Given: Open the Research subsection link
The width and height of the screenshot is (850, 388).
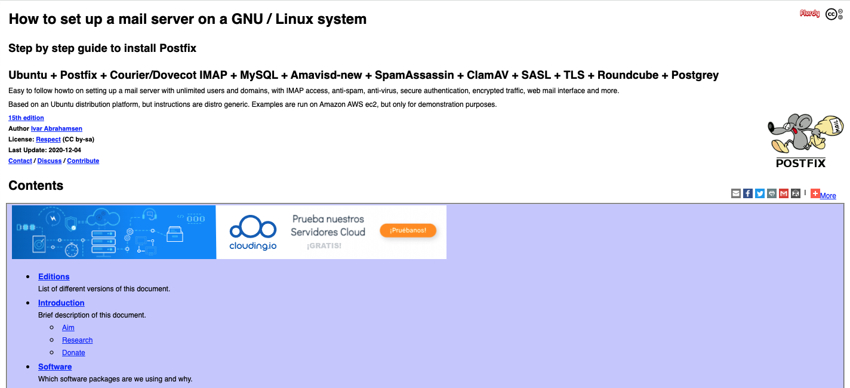Looking at the screenshot, I should pyautogui.click(x=78, y=340).
